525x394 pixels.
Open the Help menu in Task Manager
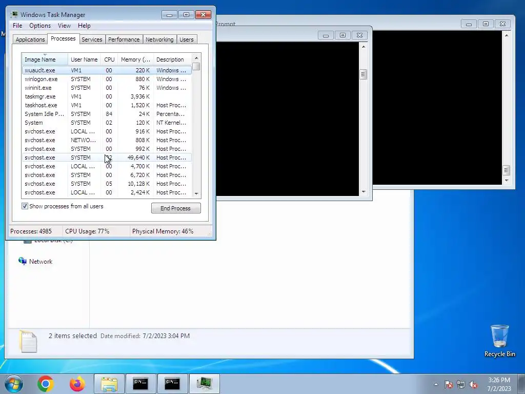point(84,26)
